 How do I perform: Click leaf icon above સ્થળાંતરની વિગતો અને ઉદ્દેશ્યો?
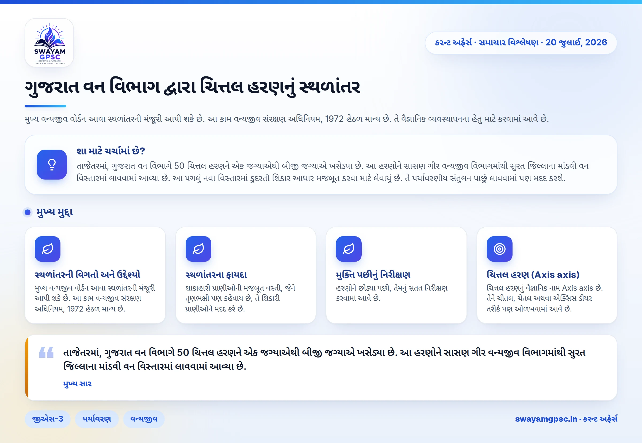pyautogui.click(x=48, y=249)
